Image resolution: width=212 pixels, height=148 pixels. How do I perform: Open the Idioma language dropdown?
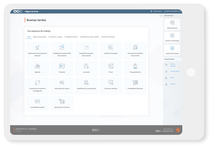(158, 11)
